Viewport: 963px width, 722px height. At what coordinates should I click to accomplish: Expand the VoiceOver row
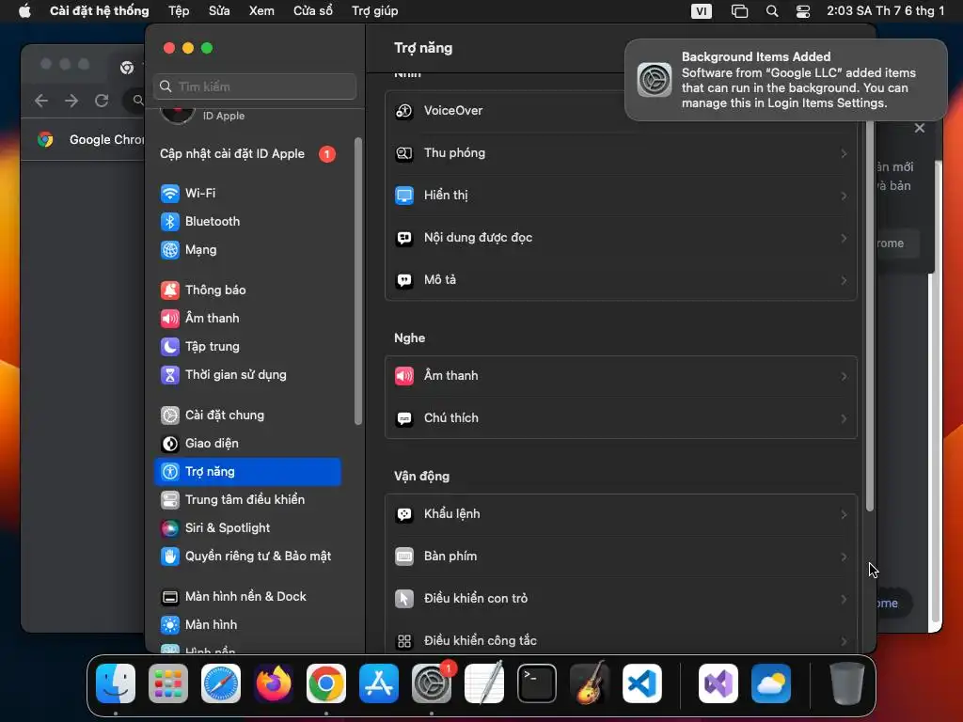click(x=621, y=111)
